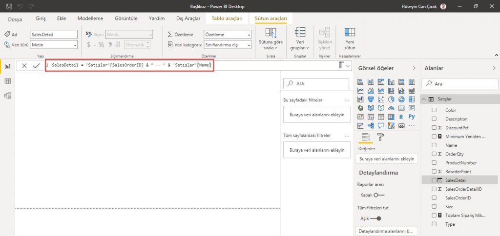
Task: Click the Ara box in Alanlar pane
Action: tap(460, 84)
